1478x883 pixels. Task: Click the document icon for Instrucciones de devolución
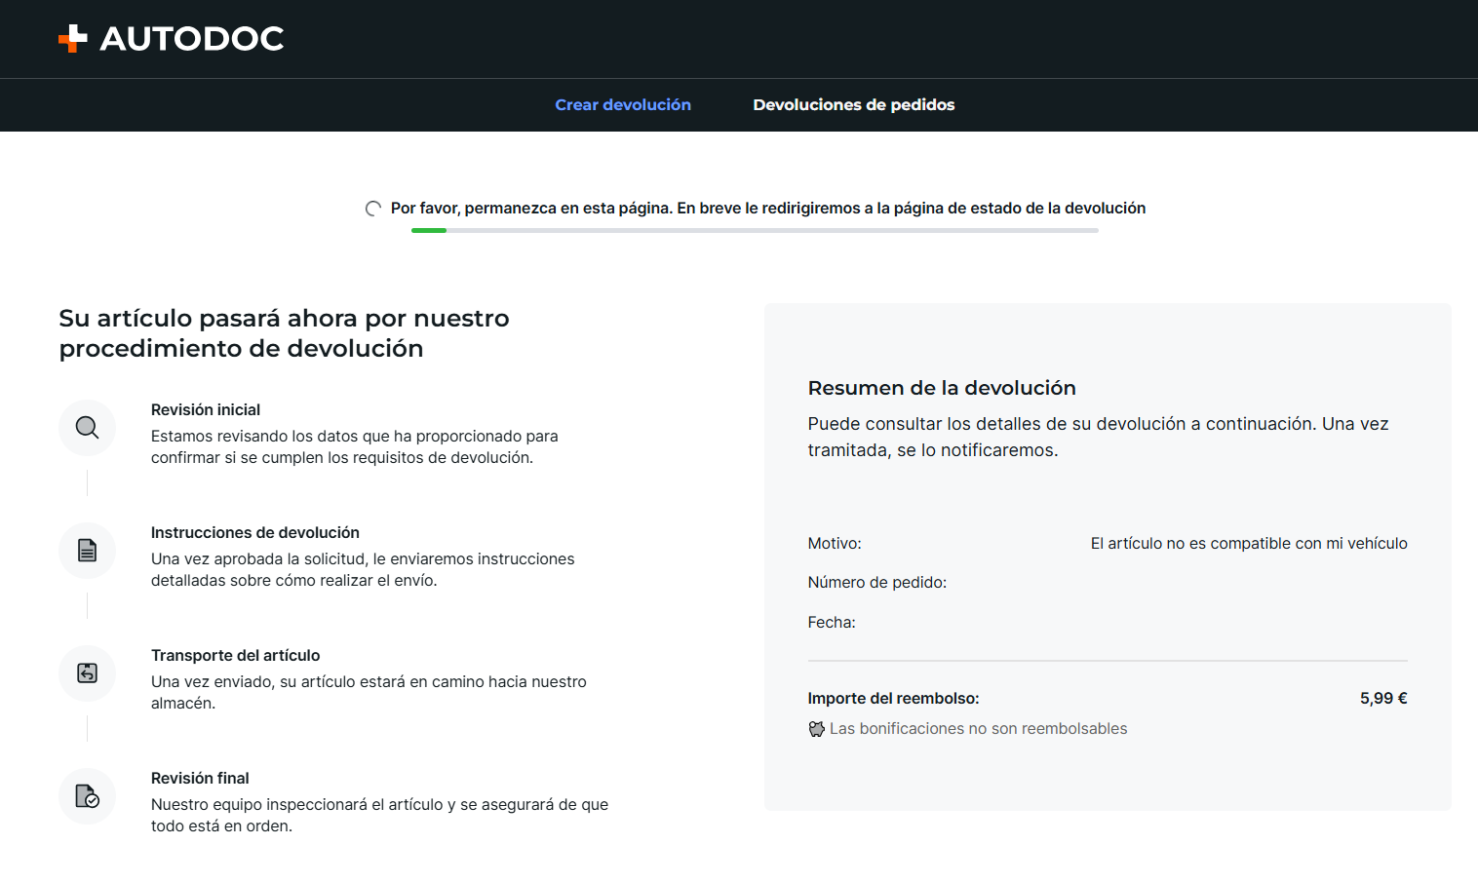pyautogui.click(x=87, y=551)
